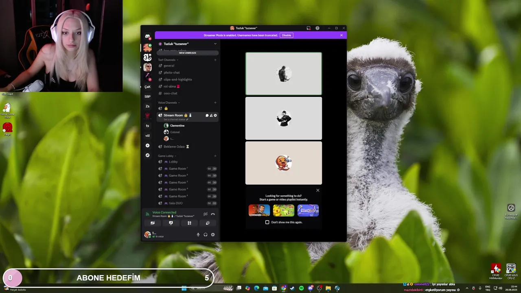521x293 pixels.
Task: Create a new text channel
Action: (x=215, y=60)
